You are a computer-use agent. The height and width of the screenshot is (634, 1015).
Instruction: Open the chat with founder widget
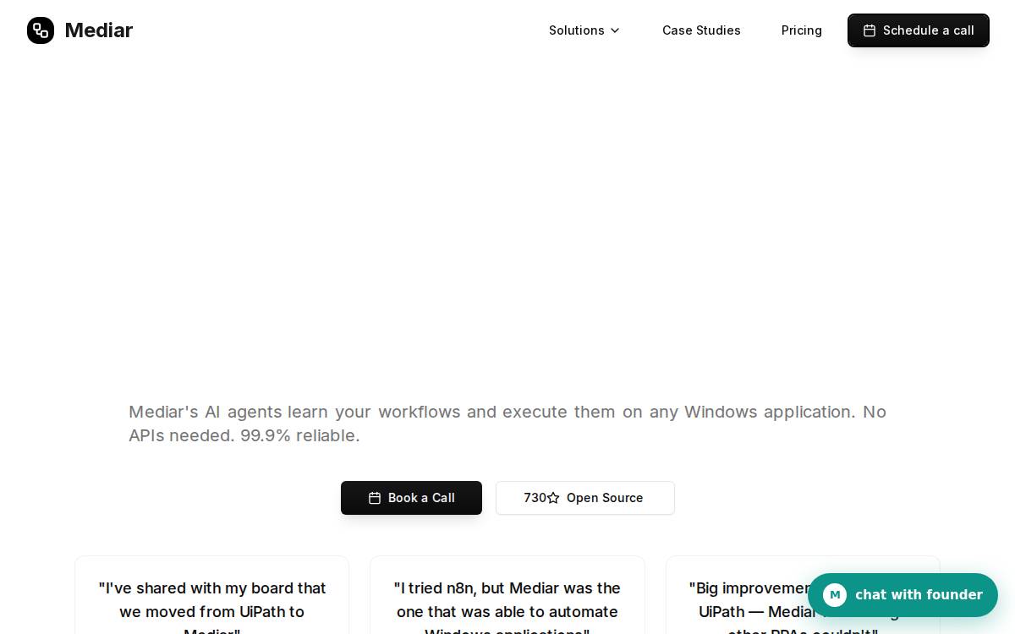tap(903, 595)
